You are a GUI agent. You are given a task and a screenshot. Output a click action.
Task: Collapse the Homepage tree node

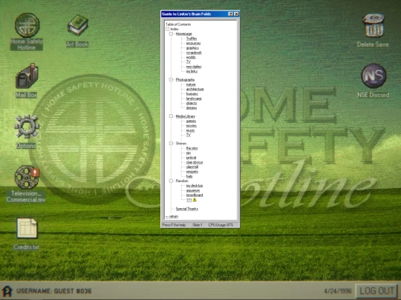[x=171, y=33]
